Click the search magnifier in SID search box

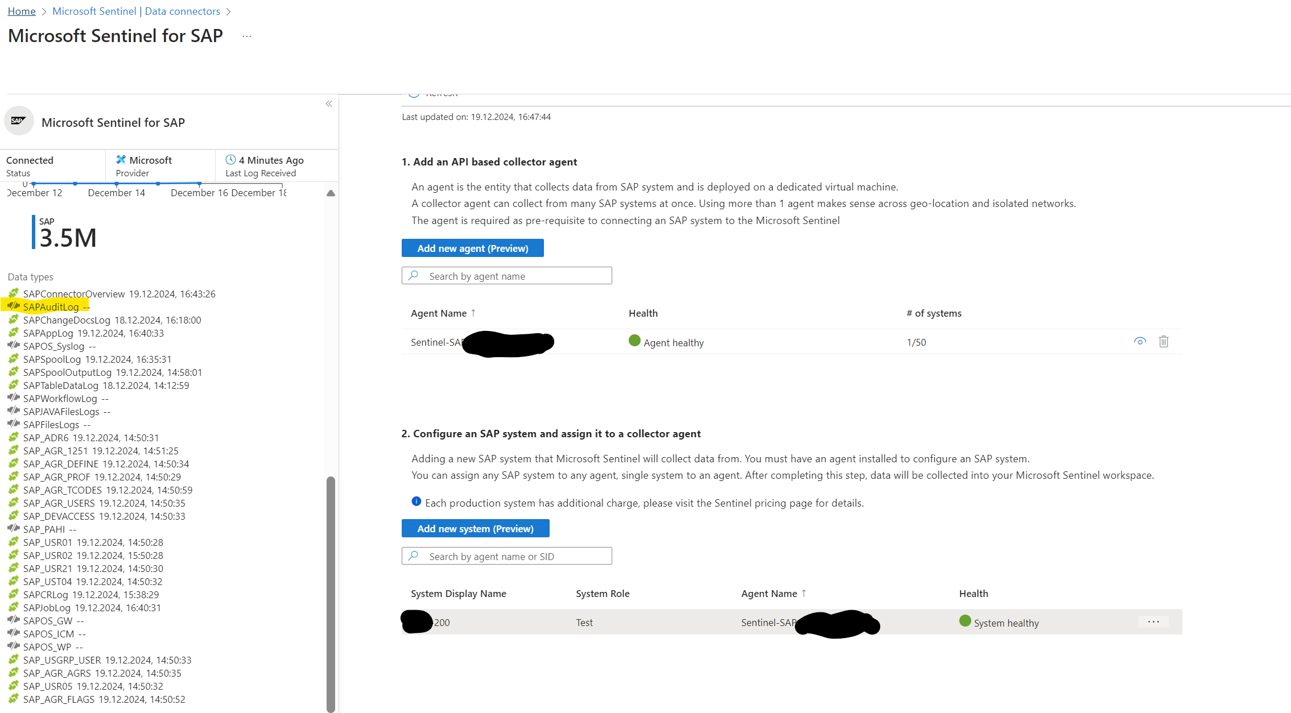coord(414,556)
